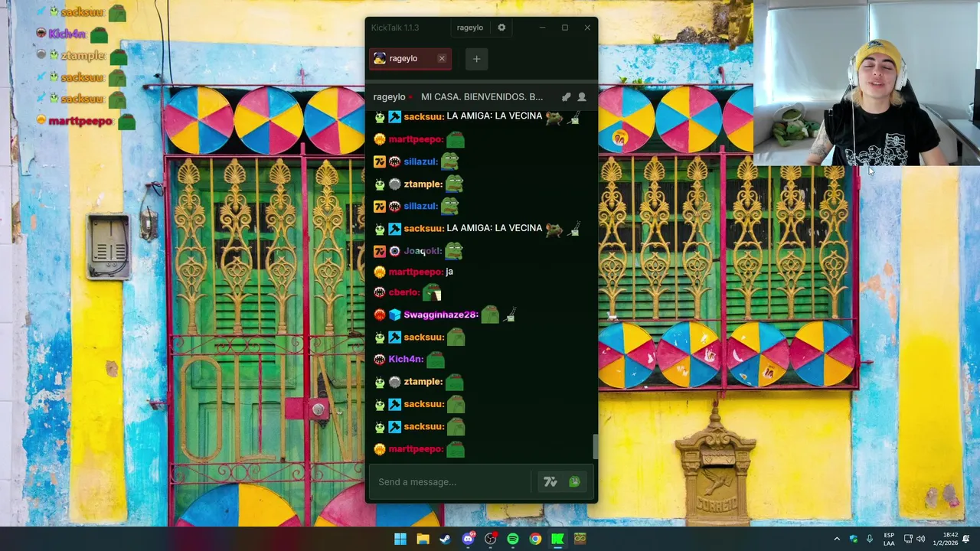Open File Explorer from taskbar
The width and height of the screenshot is (980, 551).
423,539
